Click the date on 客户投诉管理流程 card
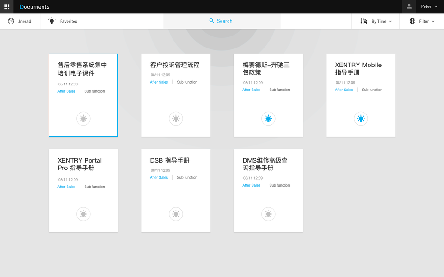This screenshot has width=444, height=277. (x=160, y=75)
